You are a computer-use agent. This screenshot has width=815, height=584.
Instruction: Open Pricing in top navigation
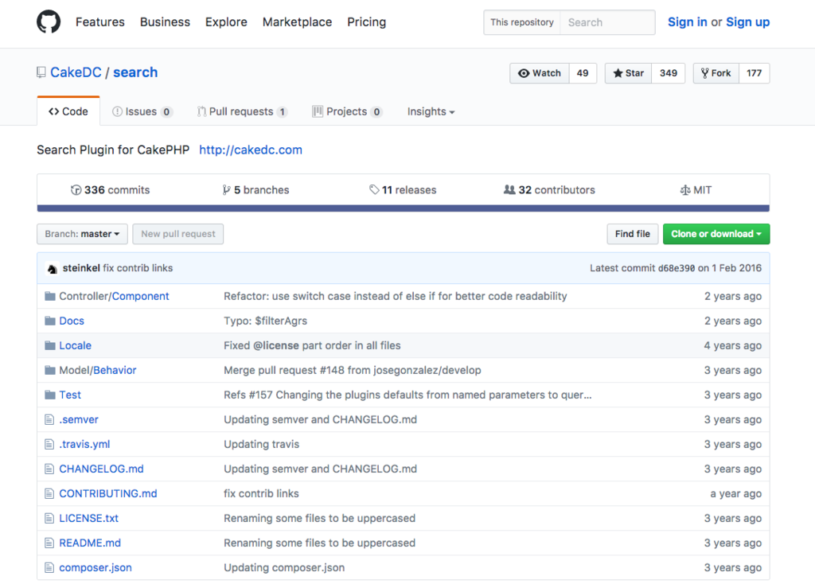coord(366,21)
